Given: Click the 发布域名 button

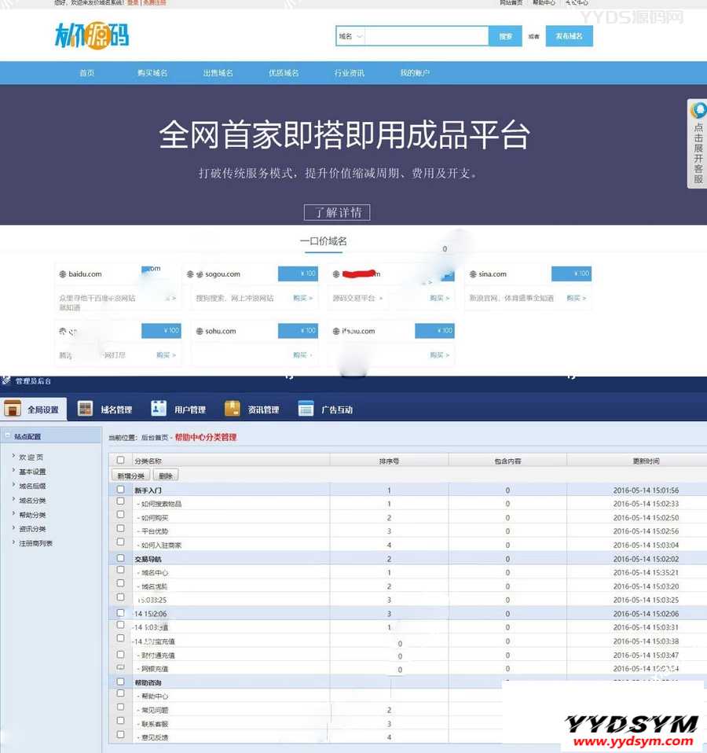Looking at the screenshot, I should pyautogui.click(x=569, y=36).
